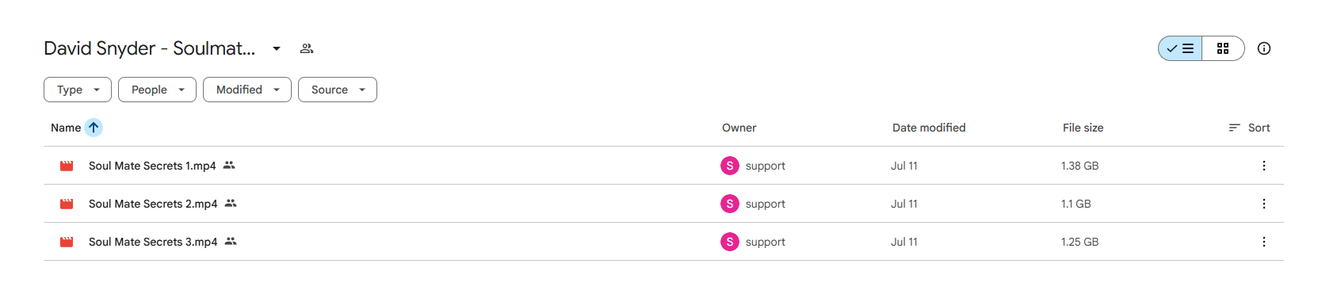1341x298 pixels.
Task: Select the Soul Mate Secrets 2.mp4 filename
Action: 153,204
